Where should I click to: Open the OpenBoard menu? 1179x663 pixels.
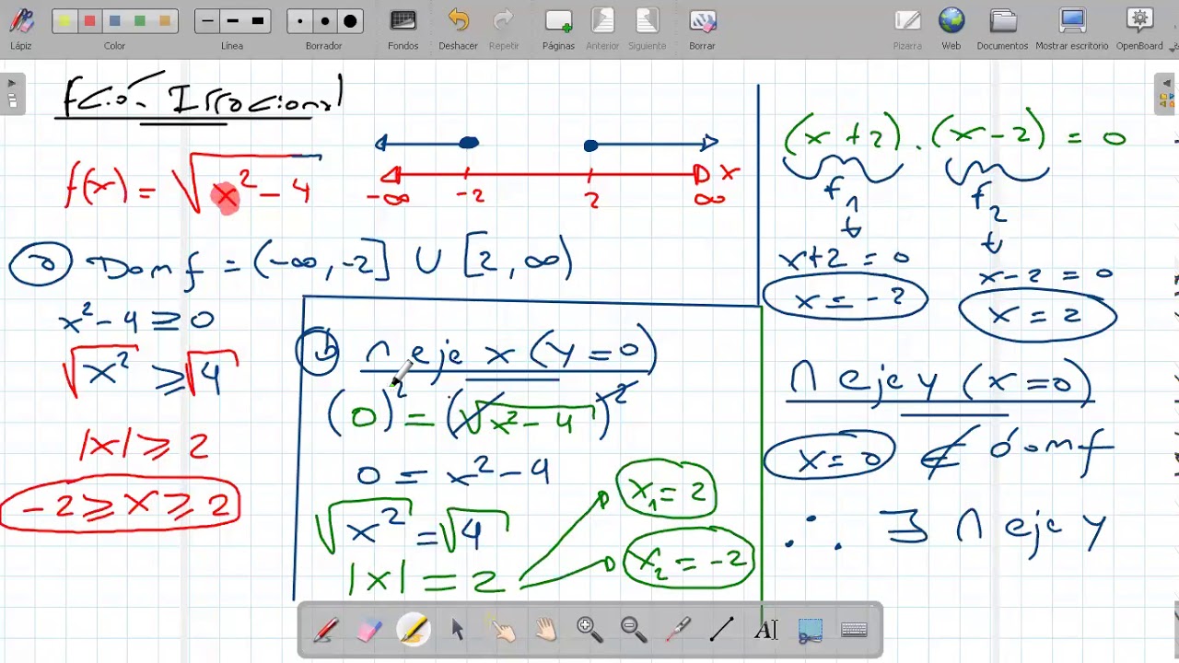1139,20
